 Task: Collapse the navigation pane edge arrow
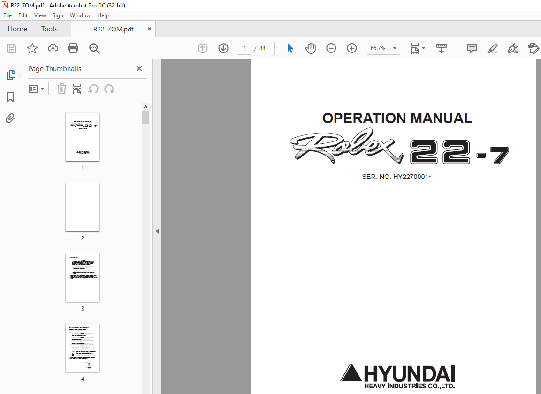(157, 230)
